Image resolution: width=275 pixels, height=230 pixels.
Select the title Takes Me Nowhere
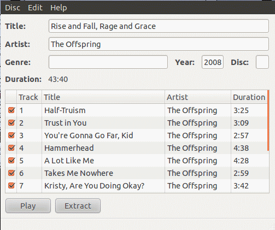pyautogui.click(x=79, y=173)
